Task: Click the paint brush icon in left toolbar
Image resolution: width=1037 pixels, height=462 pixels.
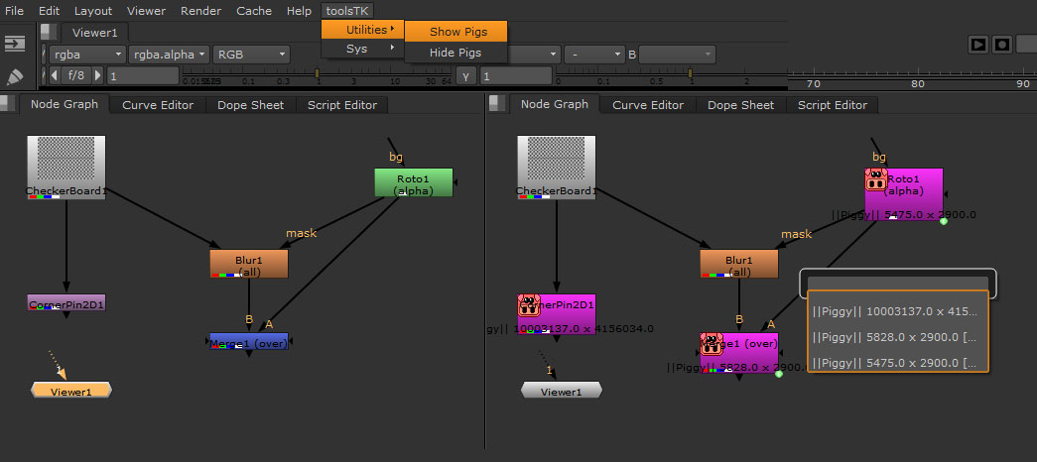Action: pos(15,76)
